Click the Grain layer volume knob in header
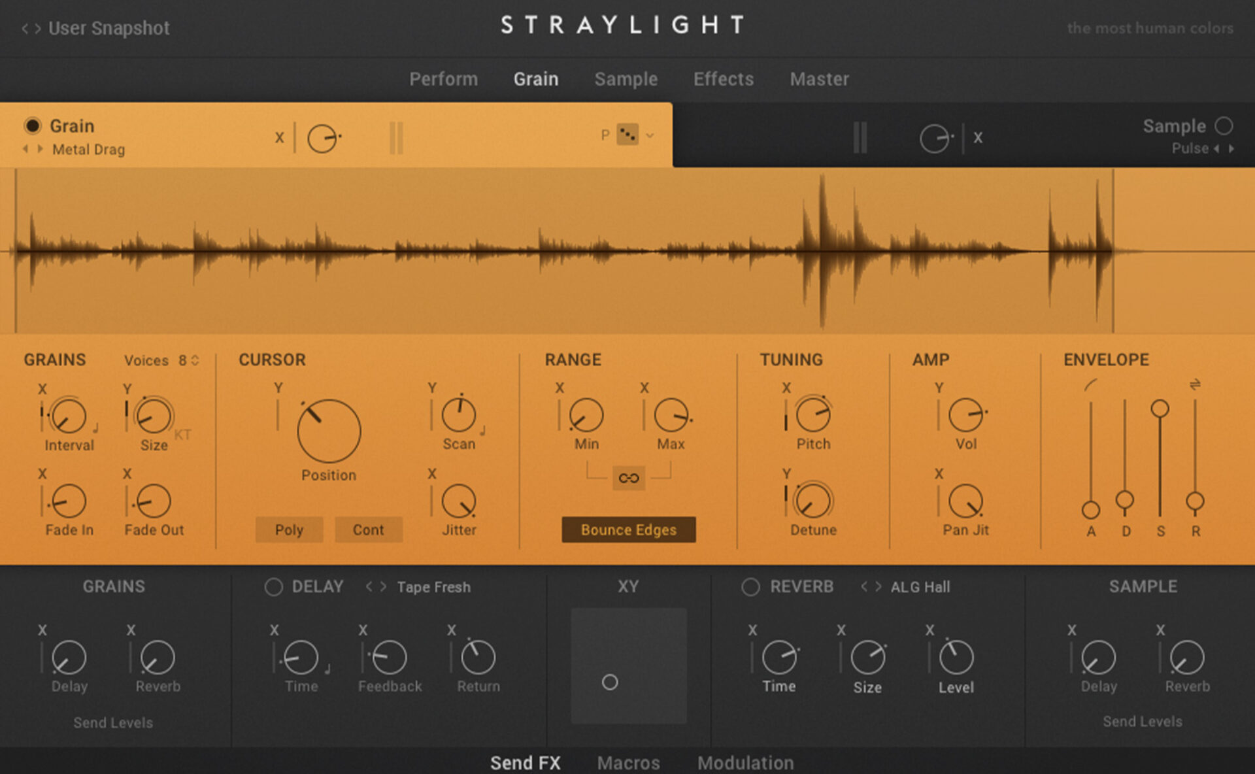Screen dimensions: 1255x774 click(x=323, y=137)
